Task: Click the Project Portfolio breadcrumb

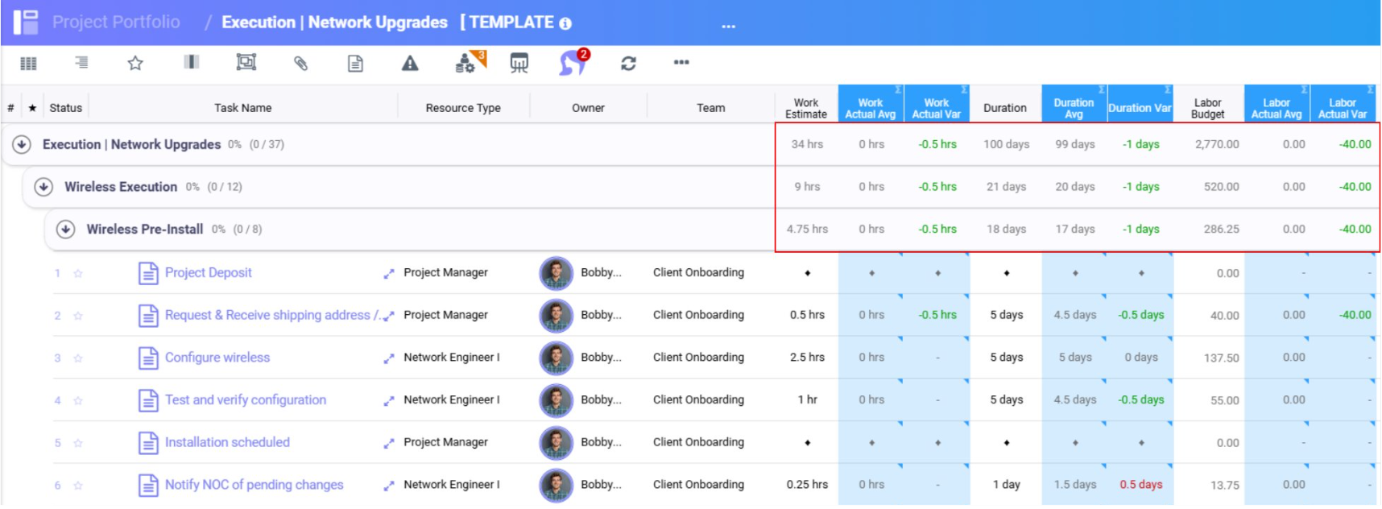Action: pyautogui.click(x=116, y=22)
